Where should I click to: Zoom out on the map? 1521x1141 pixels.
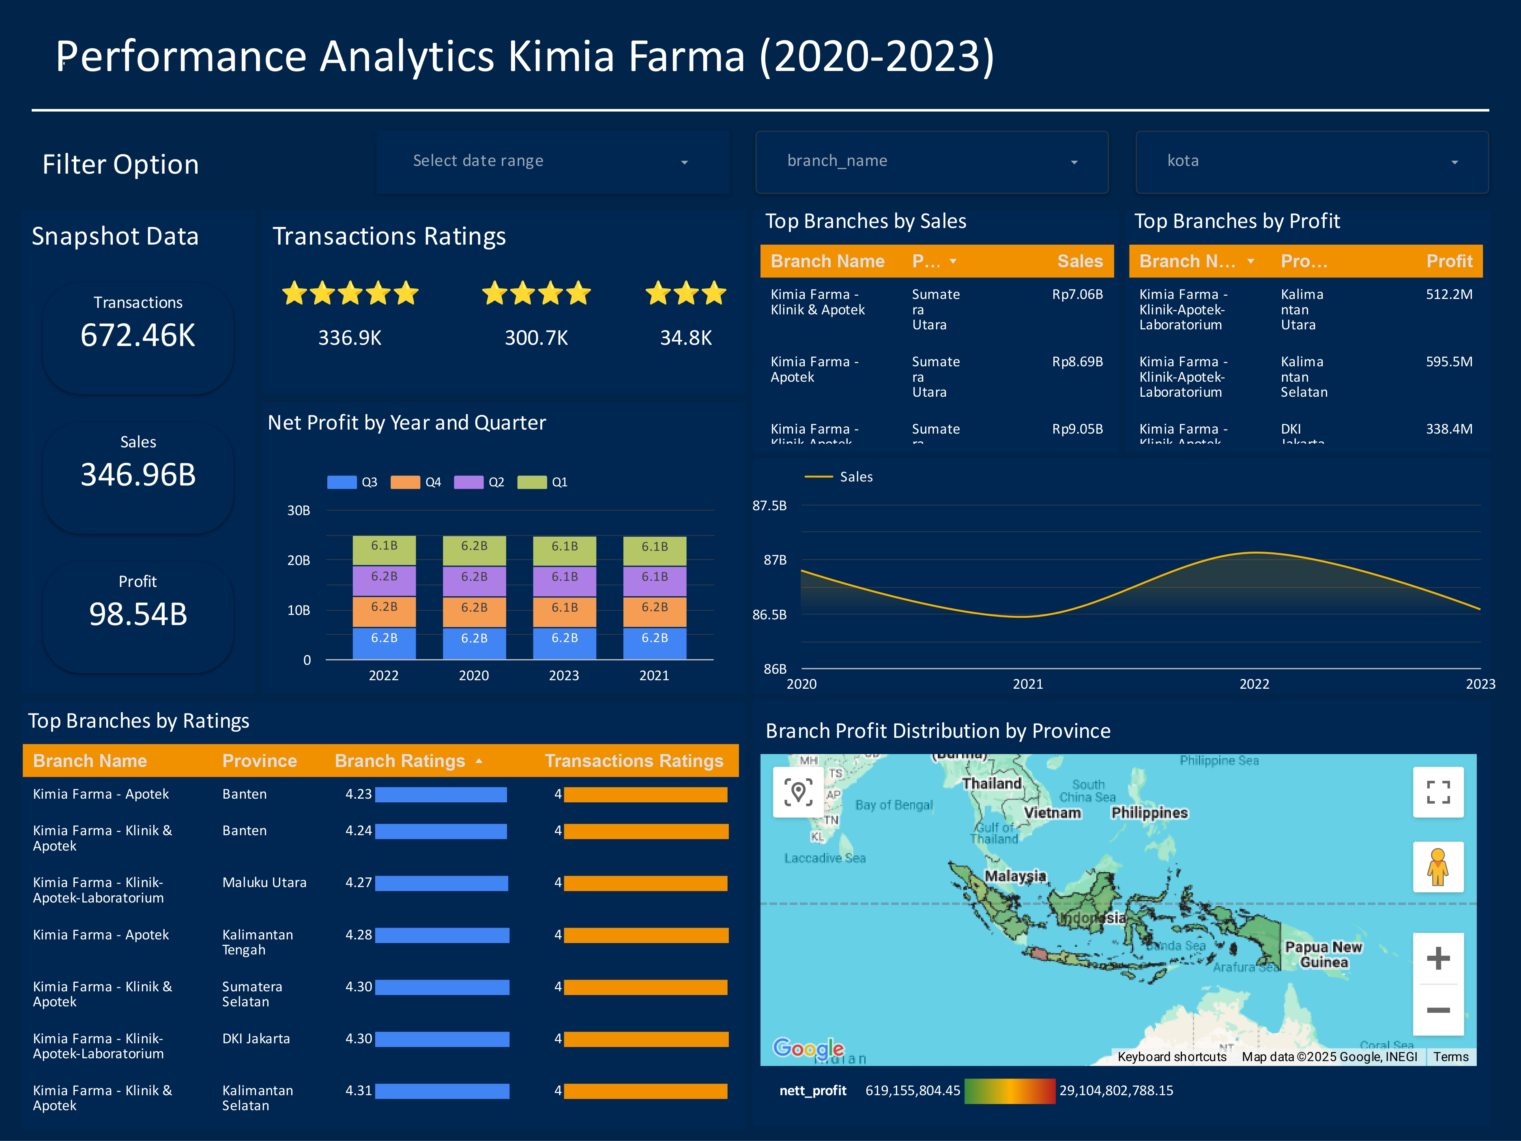coord(1438,1010)
